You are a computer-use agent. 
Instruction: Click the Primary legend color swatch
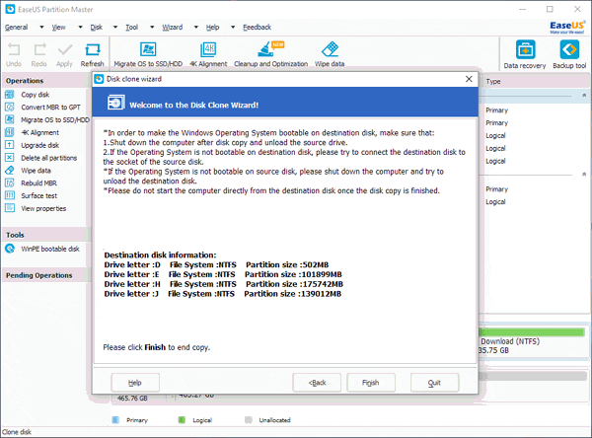[115, 420]
